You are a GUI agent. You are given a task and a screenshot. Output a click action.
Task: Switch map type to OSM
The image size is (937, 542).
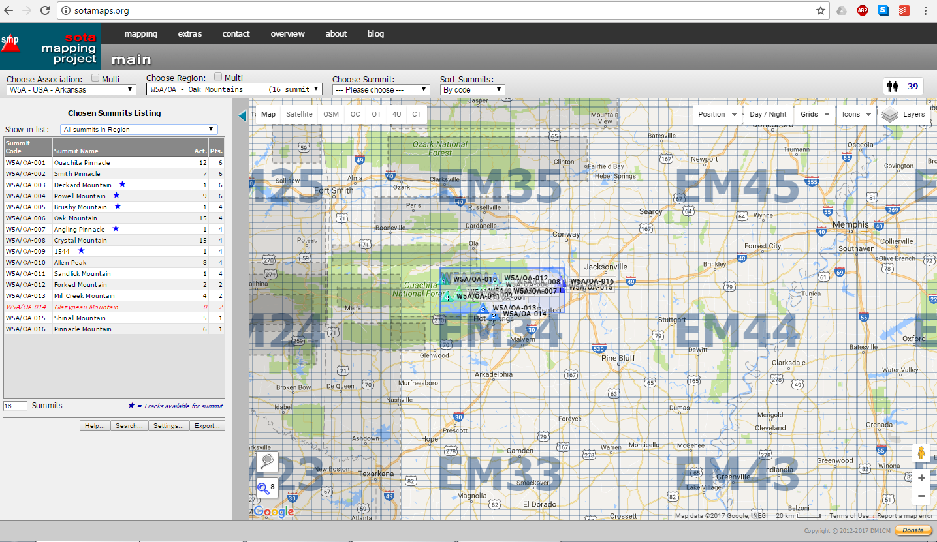[331, 114]
